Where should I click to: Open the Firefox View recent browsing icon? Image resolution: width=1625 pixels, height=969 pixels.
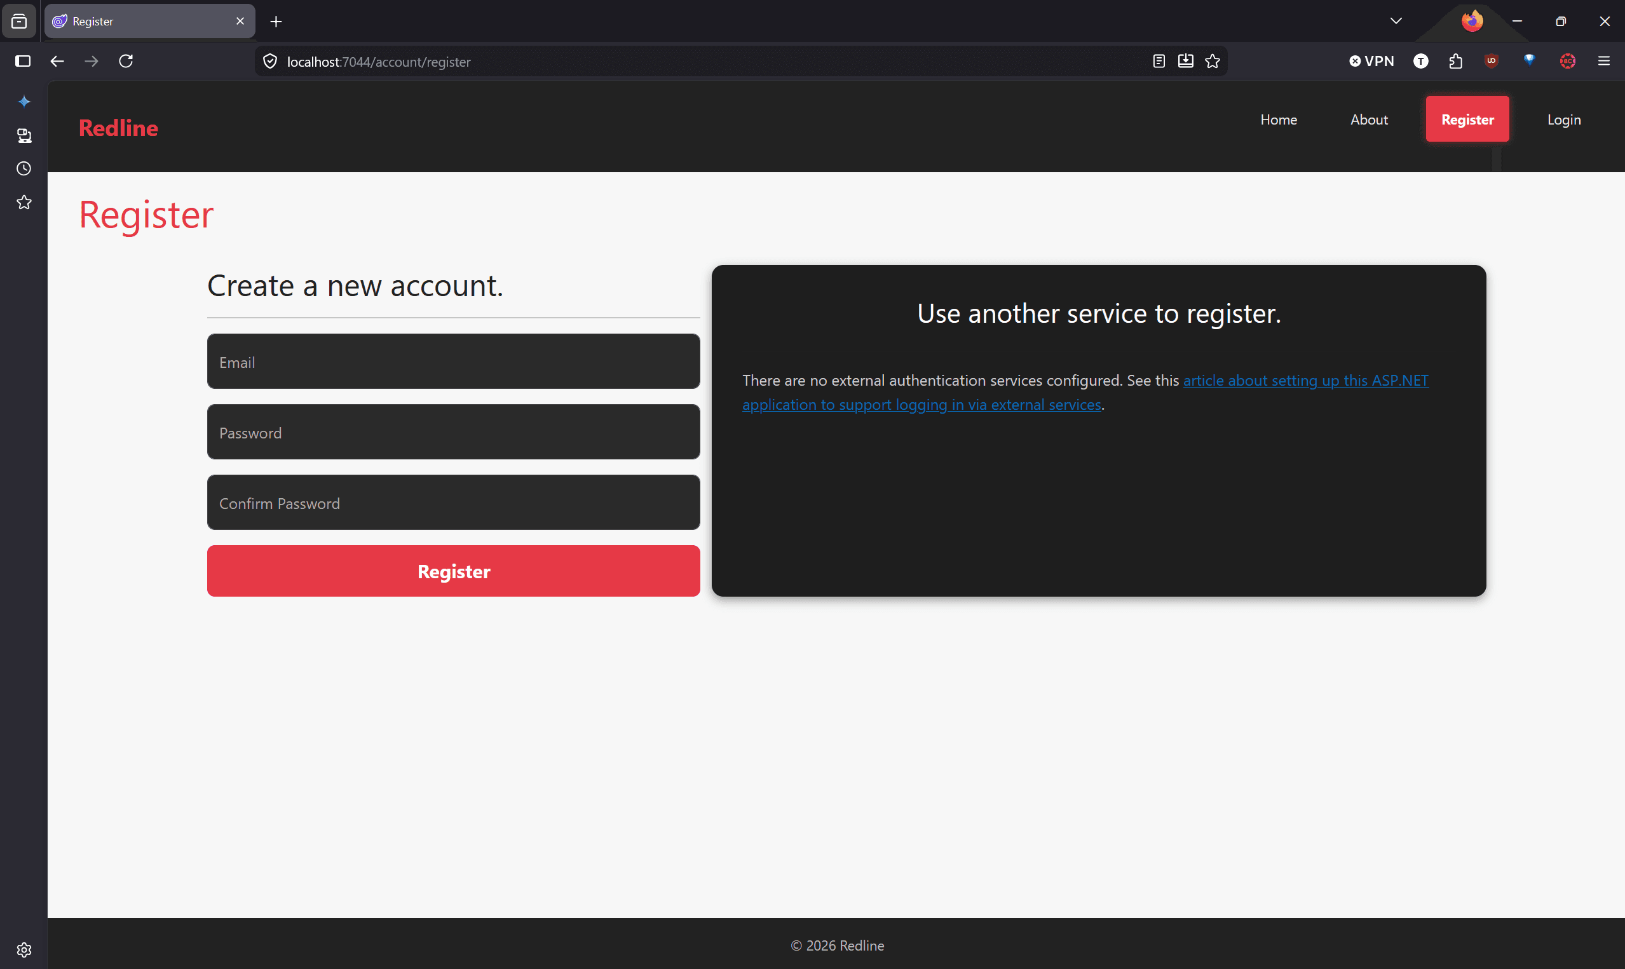19,22
